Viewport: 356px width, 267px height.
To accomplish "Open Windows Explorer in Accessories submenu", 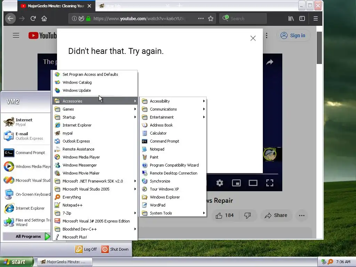I will pos(173,197).
